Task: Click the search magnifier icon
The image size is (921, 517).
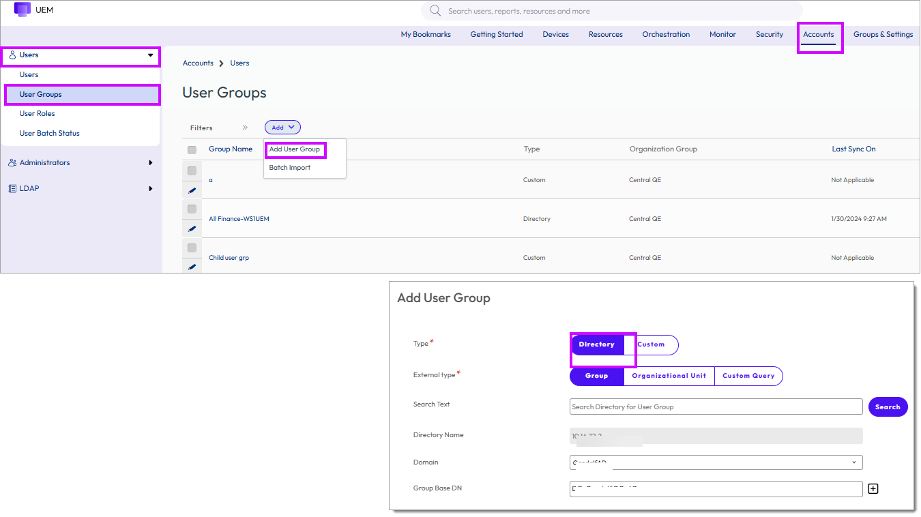Action: pos(436,10)
